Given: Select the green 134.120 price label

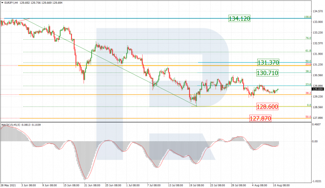Looking at the screenshot, I should coord(239,19).
